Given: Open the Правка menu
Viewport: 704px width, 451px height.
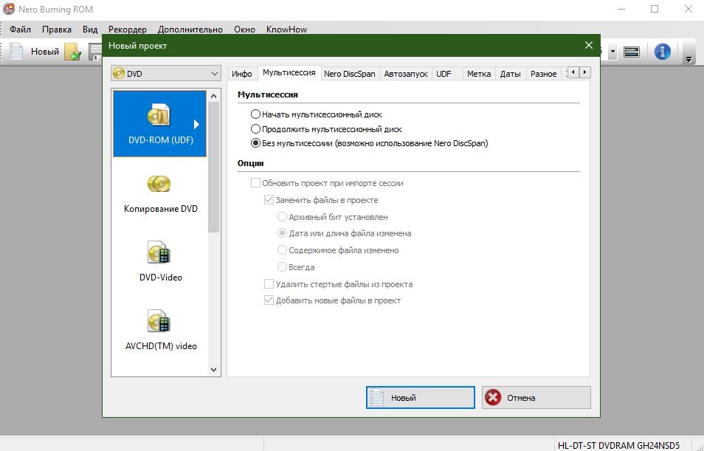Looking at the screenshot, I should coord(57,30).
